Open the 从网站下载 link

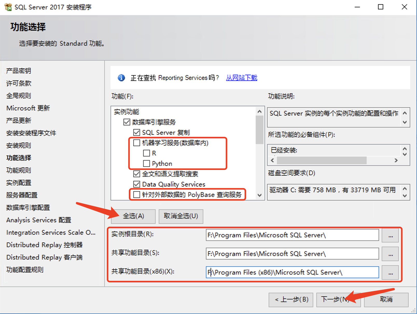[241, 78]
